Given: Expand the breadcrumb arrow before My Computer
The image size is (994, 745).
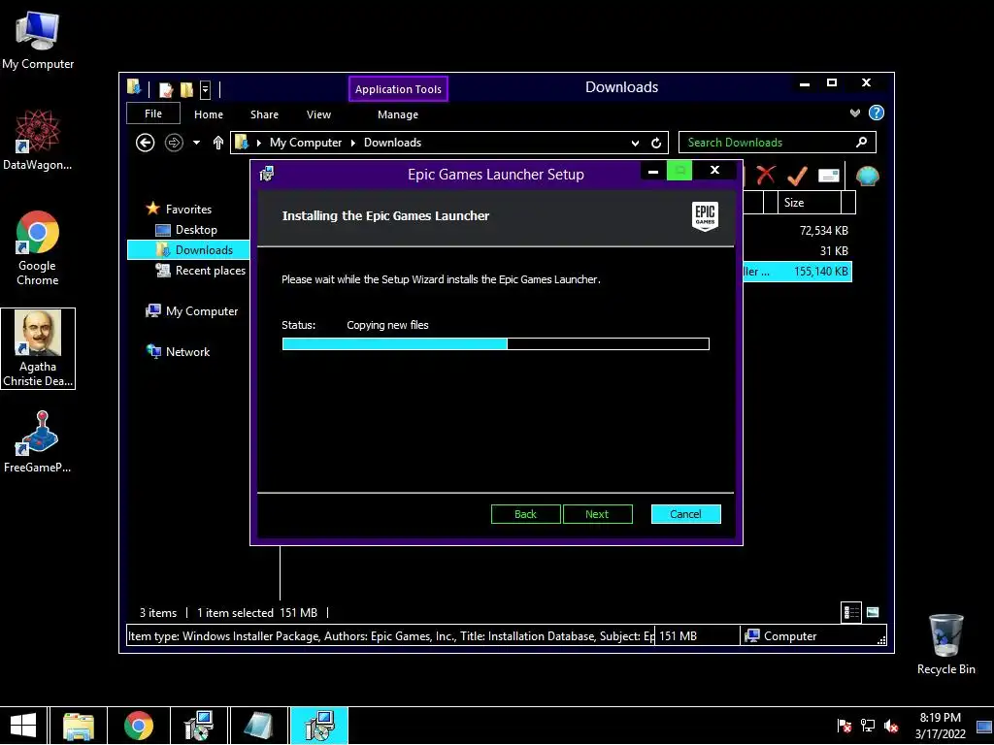Looking at the screenshot, I should 258,143.
